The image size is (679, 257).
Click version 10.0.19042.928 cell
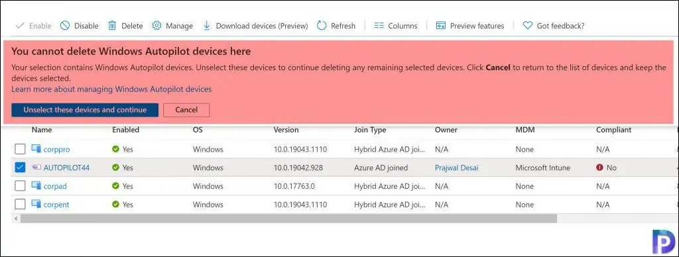point(298,168)
